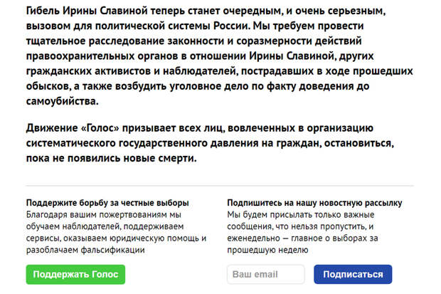Click the phrase гражданских активистов и наблюдателей

pos(131,71)
